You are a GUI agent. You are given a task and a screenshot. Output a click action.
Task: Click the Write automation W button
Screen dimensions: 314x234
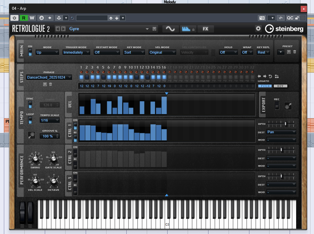pos(32,18)
